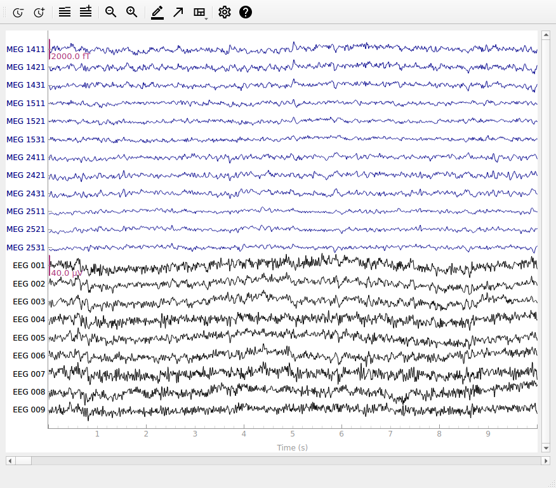Mark channel EEG 009 via its label

pos(29,410)
